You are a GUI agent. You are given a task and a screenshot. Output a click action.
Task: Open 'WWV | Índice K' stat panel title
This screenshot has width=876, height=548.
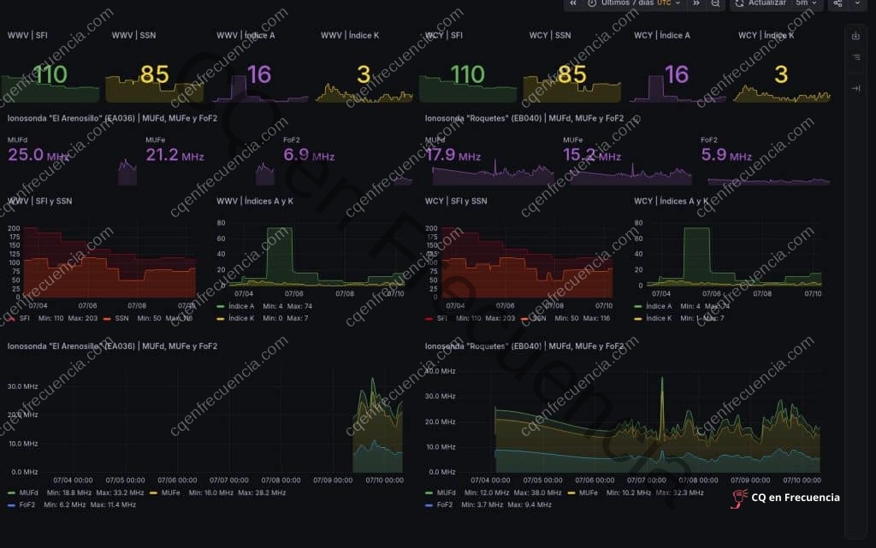pyautogui.click(x=350, y=35)
